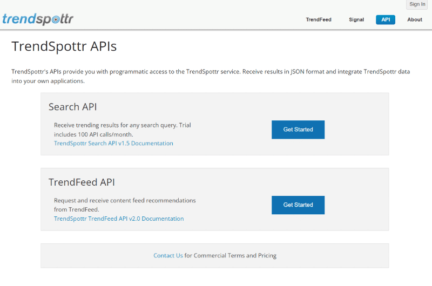The width and height of the screenshot is (432, 286).
Task: Click the intro paragraph about JSON format
Action: point(211,76)
